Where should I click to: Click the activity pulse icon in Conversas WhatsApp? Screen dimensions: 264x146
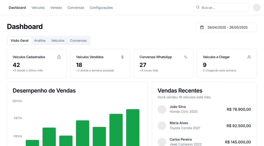(186, 57)
